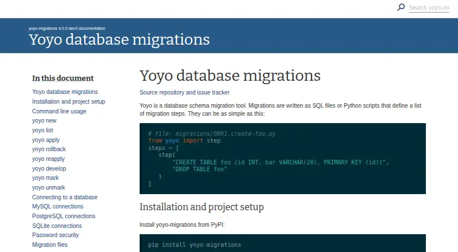Click the Install yoyo-migrations from PyPI text
The height and width of the screenshot is (252, 458).
coord(182,225)
